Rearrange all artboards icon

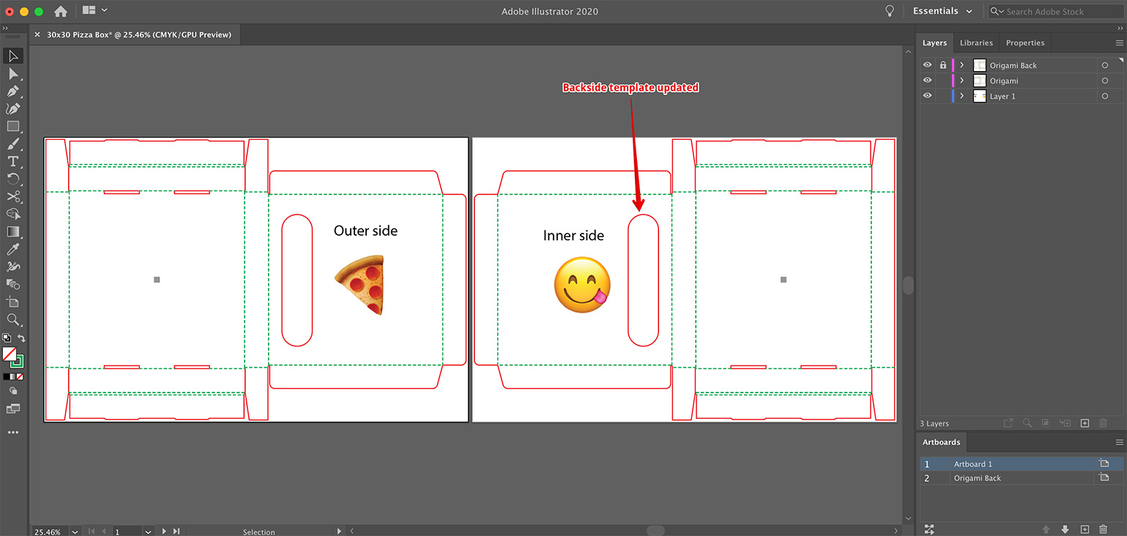930,529
